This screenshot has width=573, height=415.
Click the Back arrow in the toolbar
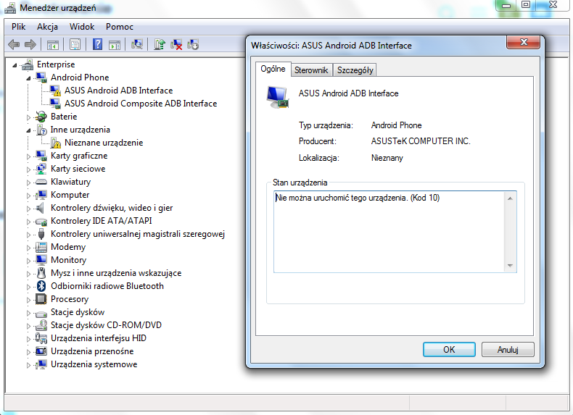tap(14, 45)
